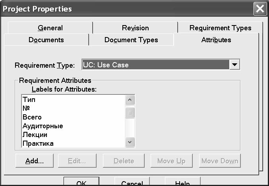The width and height of the screenshot is (269, 186).
Task: Select the Аудиторные attribute
Action: [43, 126]
